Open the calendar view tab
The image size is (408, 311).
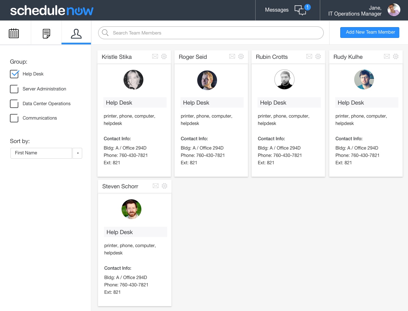coord(14,33)
